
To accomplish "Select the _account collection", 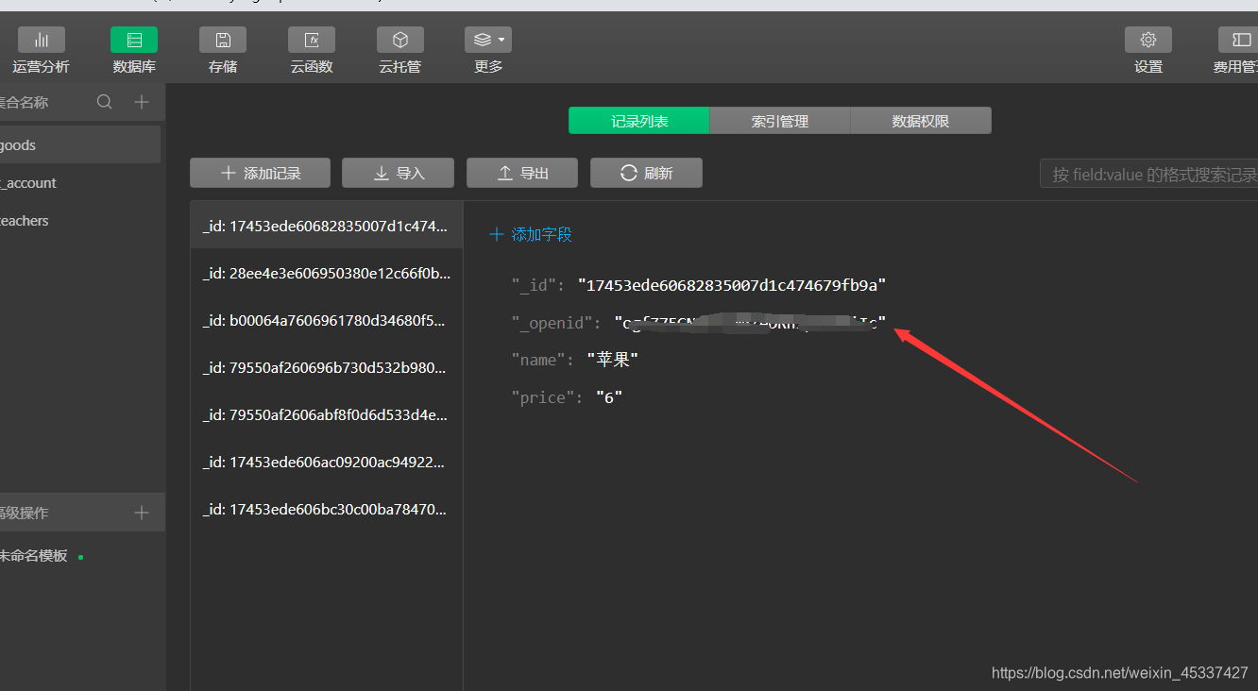I will tap(79, 183).
